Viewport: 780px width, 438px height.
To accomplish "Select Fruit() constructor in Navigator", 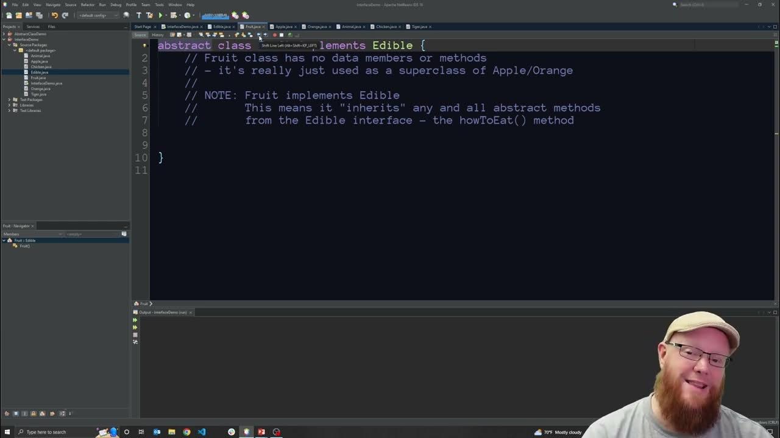I will pos(24,246).
